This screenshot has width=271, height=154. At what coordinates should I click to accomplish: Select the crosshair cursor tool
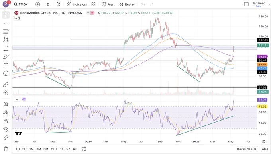[x=6, y=15]
